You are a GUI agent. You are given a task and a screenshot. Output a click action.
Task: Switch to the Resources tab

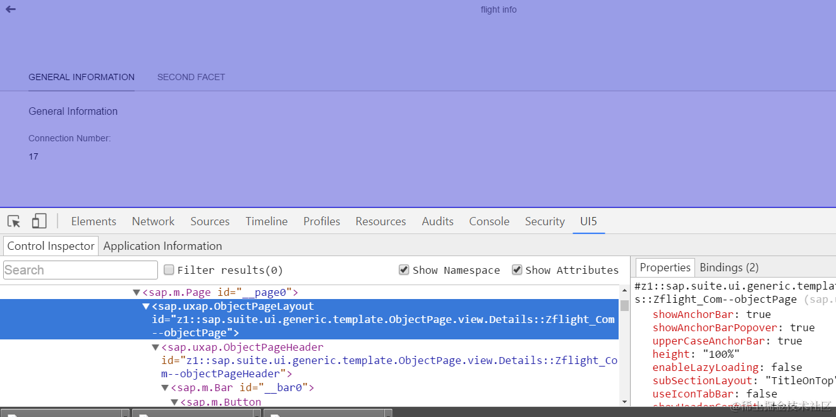(380, 221)
